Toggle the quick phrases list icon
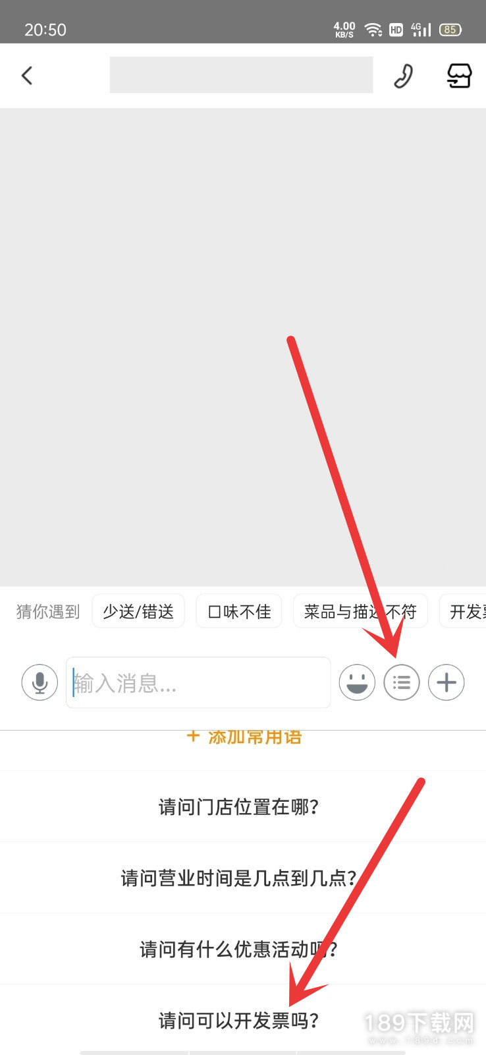Viewport: 486px width, 1055px height. click(402, 682)
